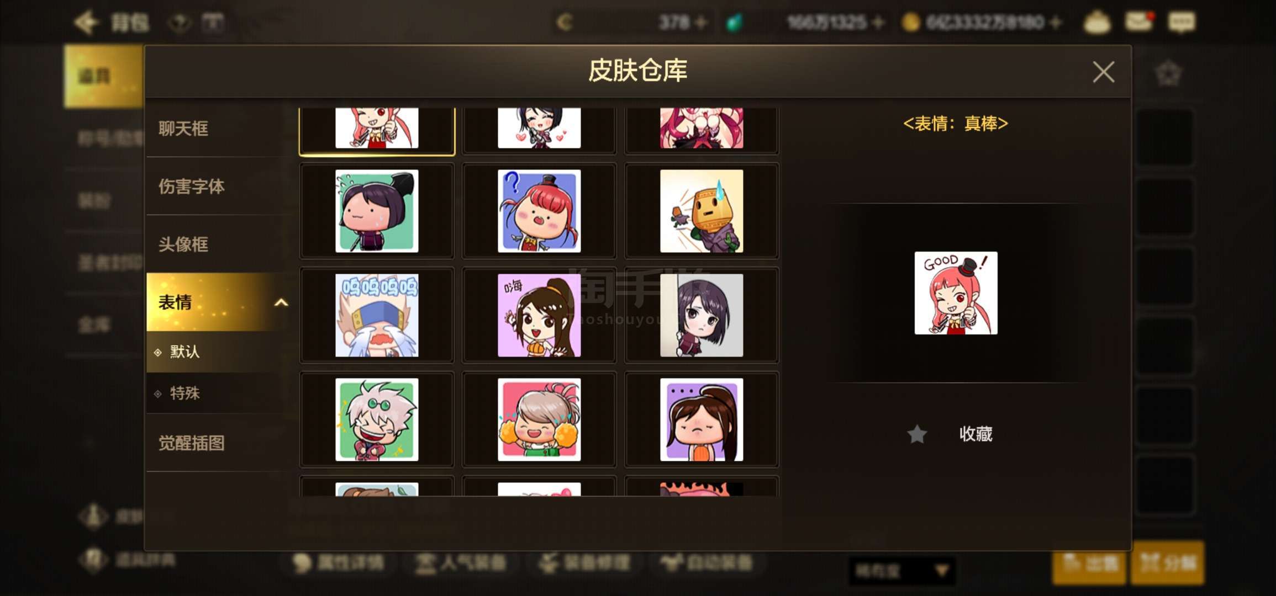Select the nervous dark-haired sweating emoticon
This screenshot has height=596, width=1276.
(x=377, y=211)
